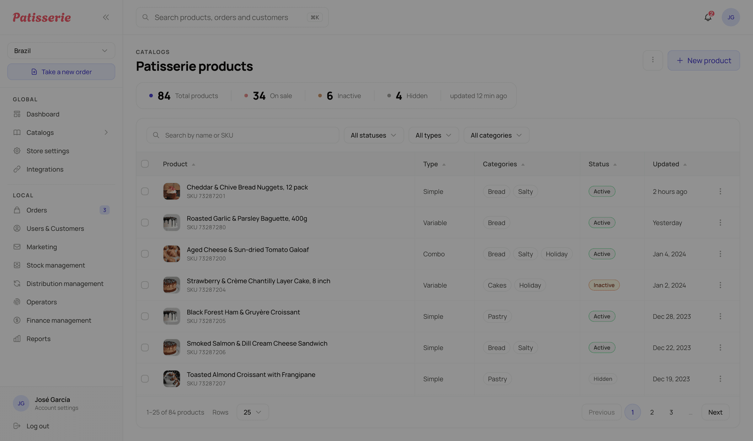Open row actions for Toasted Almond Croissant
The image size is (753, 441).
pyautogui.click(x=720, y=379)
